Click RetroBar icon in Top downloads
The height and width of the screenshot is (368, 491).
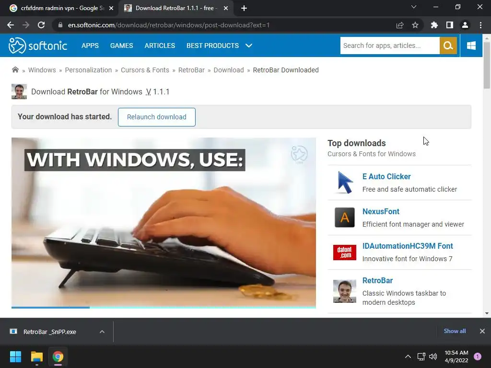(x=345, y=291)
